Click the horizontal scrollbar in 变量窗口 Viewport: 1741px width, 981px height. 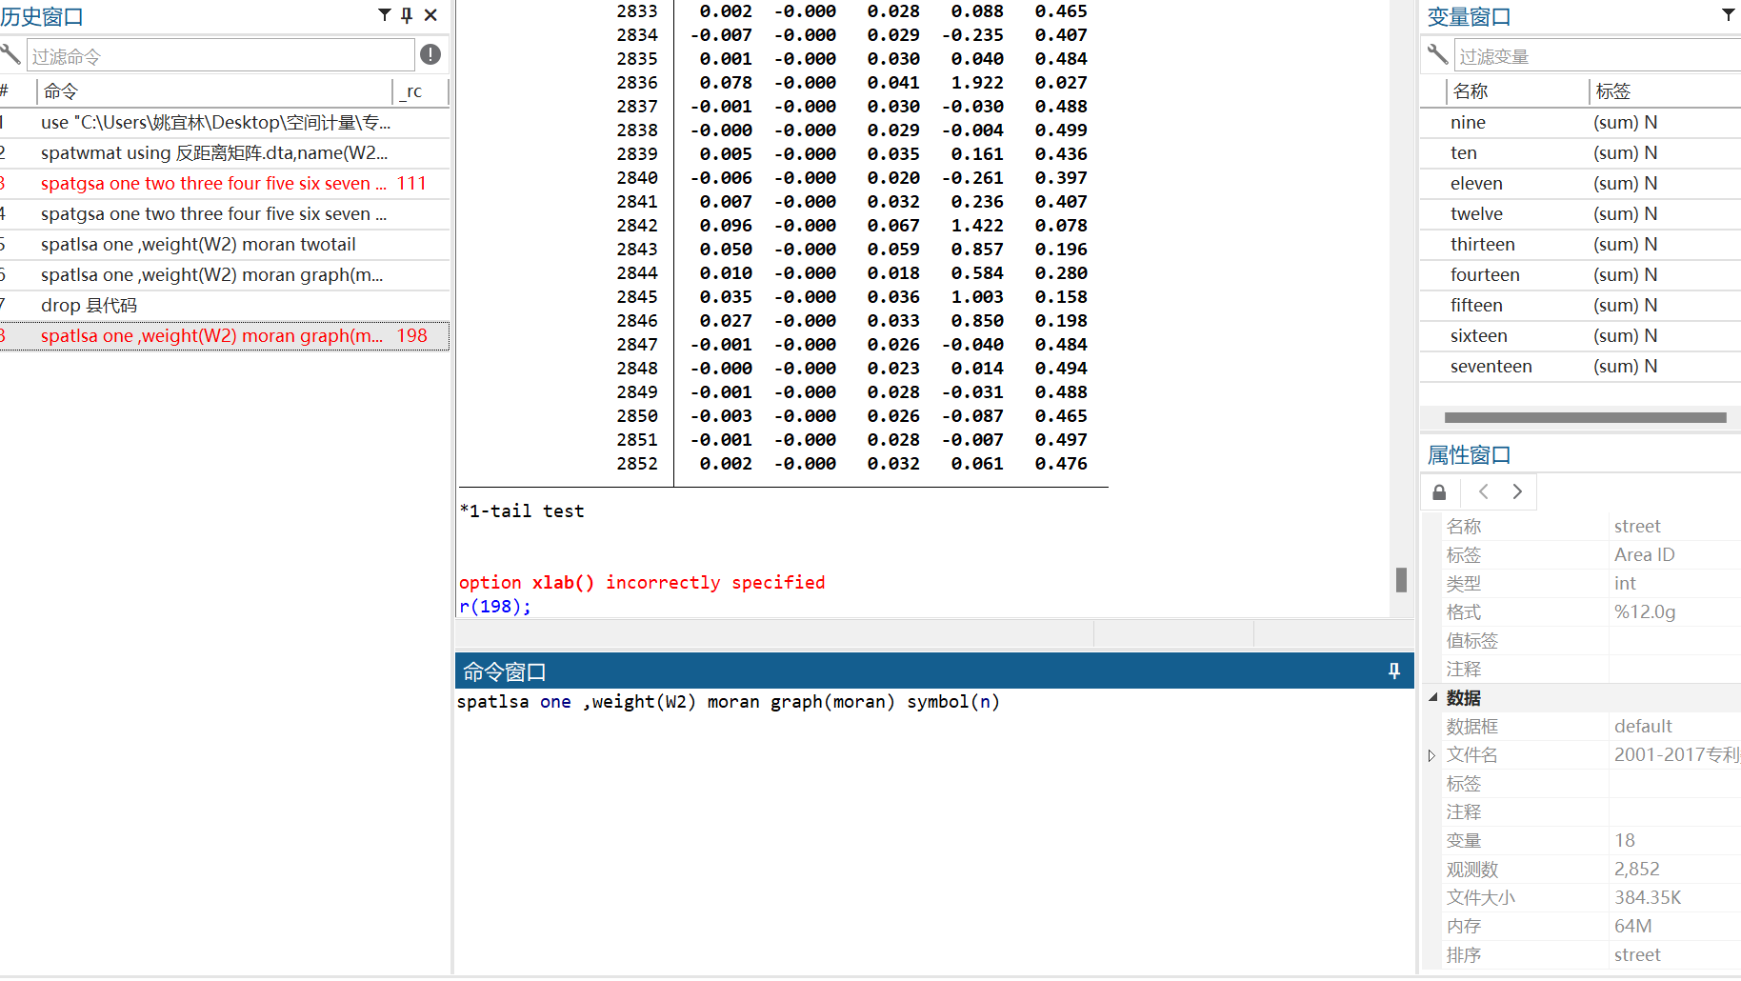click(1584, 417)
